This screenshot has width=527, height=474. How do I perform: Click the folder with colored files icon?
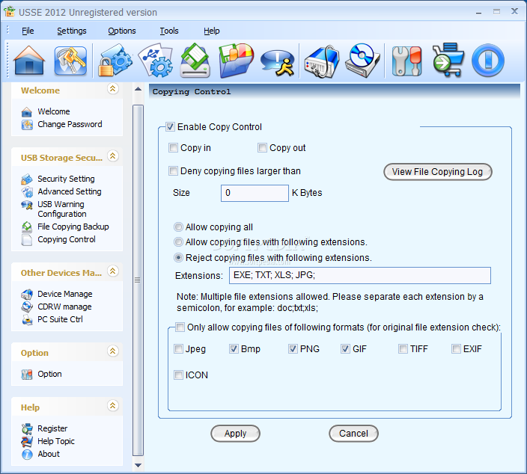237,61
